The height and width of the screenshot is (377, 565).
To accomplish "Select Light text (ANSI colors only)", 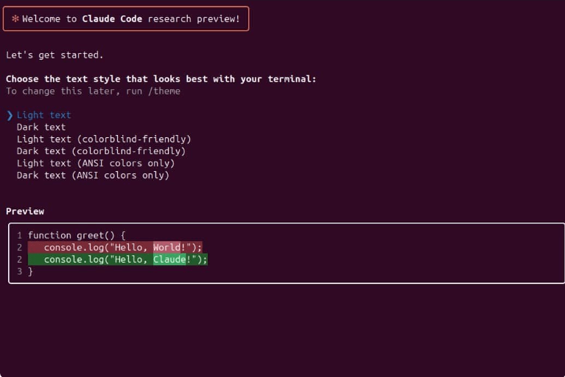I will pos(96,163).
